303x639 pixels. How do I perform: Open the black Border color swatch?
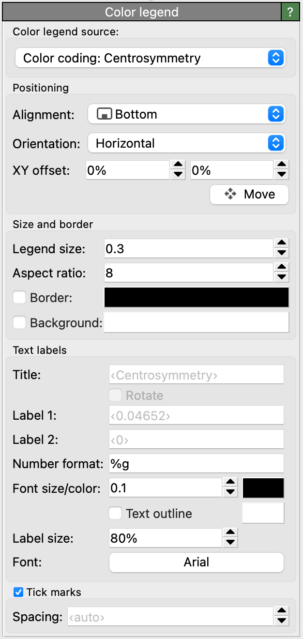coord(196,297)
